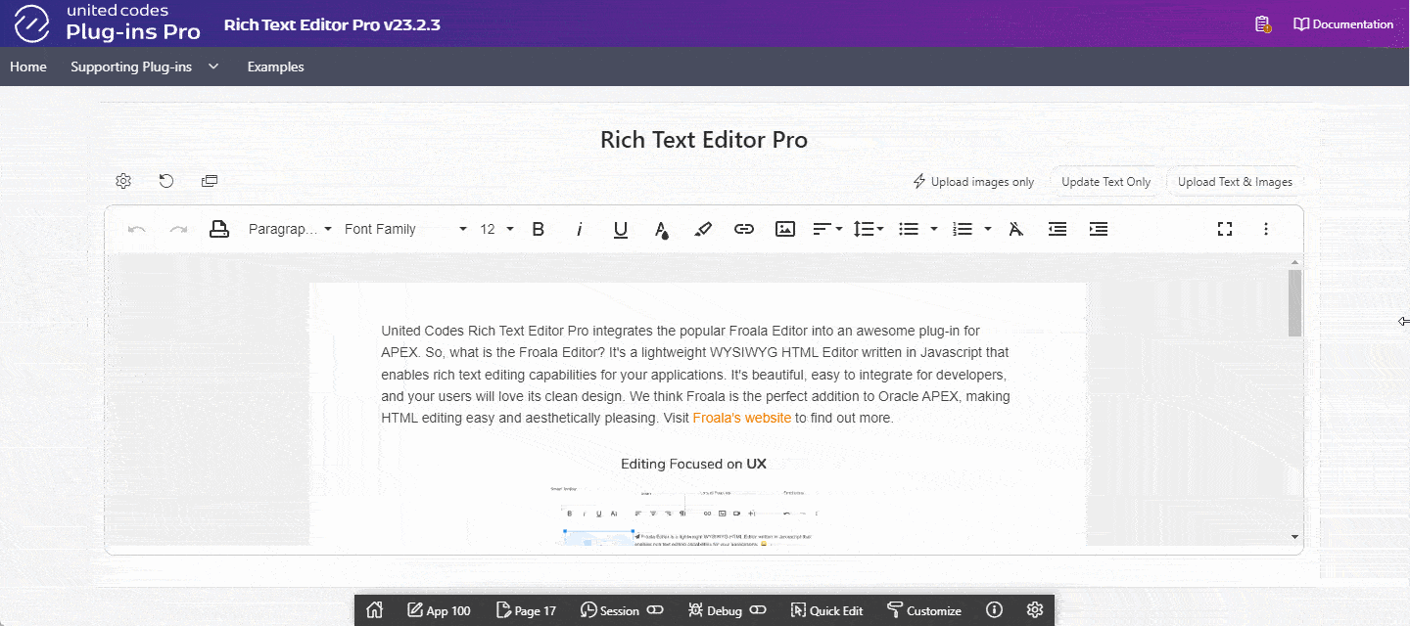Click the Update Text Only button
The image size is (1410, 626).
coord(1106,181)
